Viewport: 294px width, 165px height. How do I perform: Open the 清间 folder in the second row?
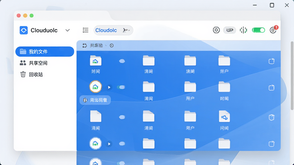click(x=148, y=87)
